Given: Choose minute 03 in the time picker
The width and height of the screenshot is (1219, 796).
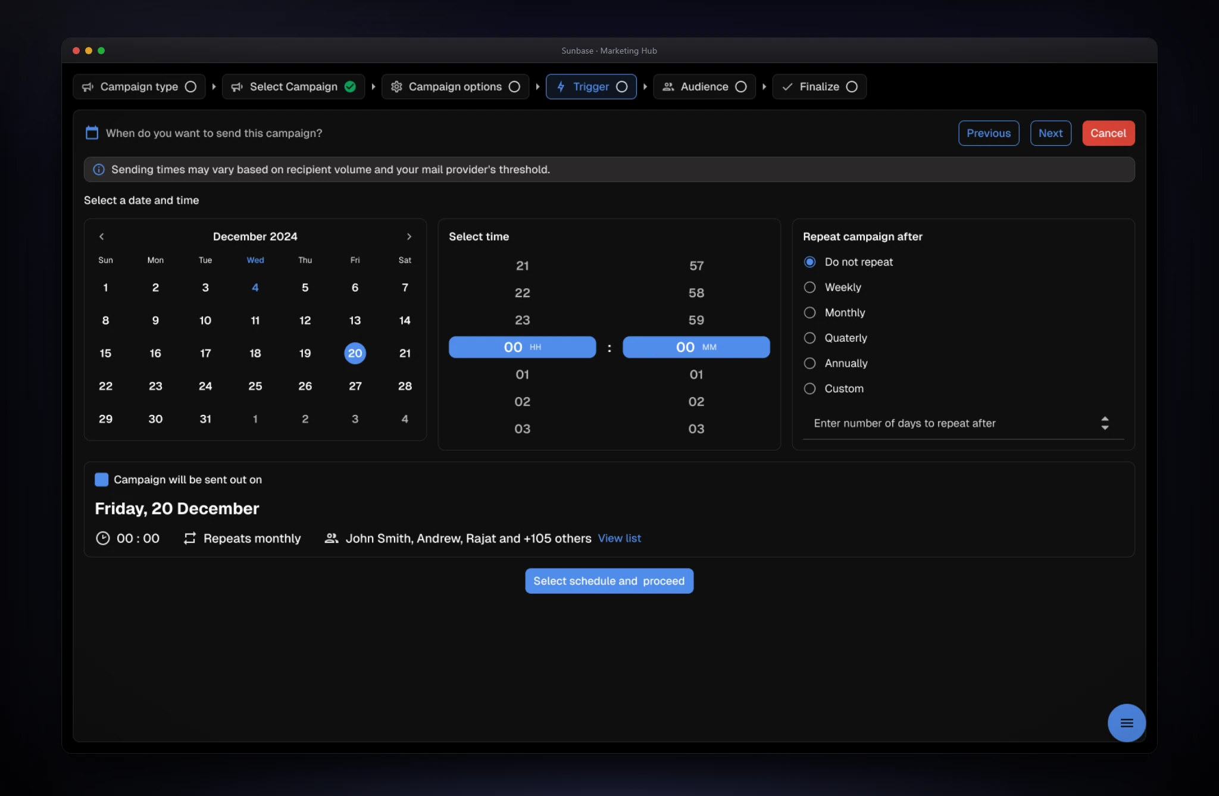Looking at the screenshot, I should point(696,429).
